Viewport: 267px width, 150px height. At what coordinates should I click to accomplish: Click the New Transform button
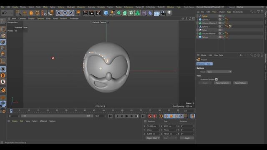tap(222, 83)
